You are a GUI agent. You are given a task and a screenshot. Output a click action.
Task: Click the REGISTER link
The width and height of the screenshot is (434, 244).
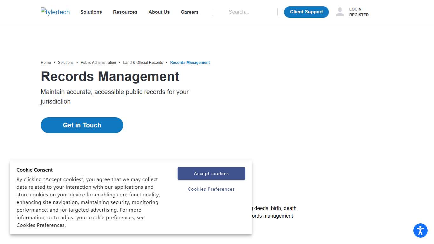pyautogui.click(x=359, y=15)
